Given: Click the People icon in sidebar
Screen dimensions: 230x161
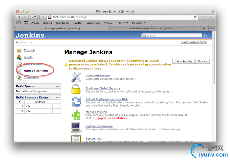Looking at the screenshot, I should (19, 57).
